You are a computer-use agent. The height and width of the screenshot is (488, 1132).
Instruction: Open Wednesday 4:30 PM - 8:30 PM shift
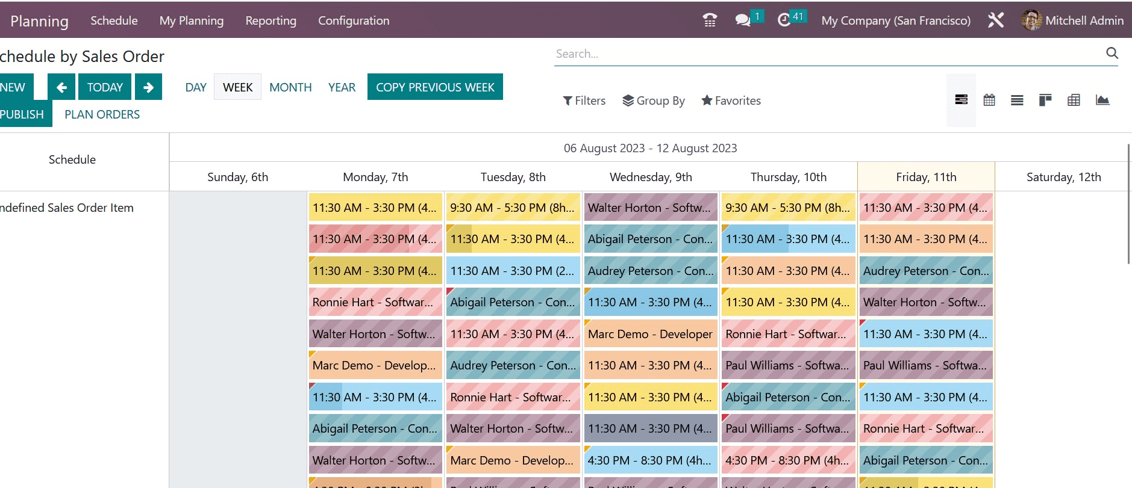click(x=651, y=460)
